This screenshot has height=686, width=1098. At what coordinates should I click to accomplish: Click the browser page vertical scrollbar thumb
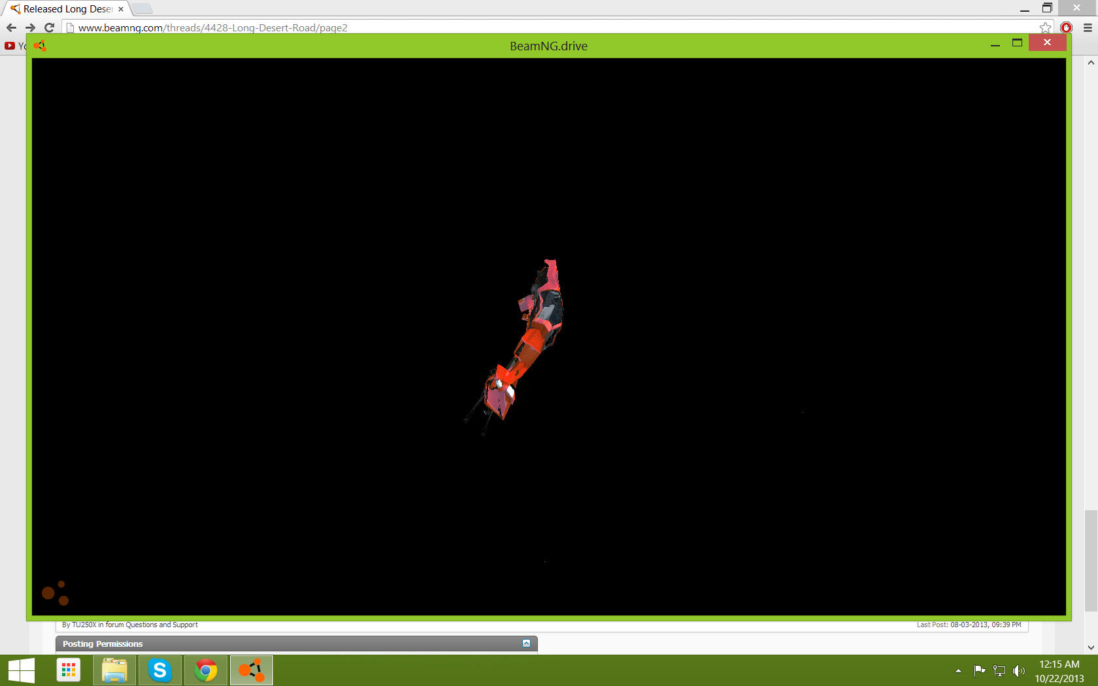coord(1091,561)
